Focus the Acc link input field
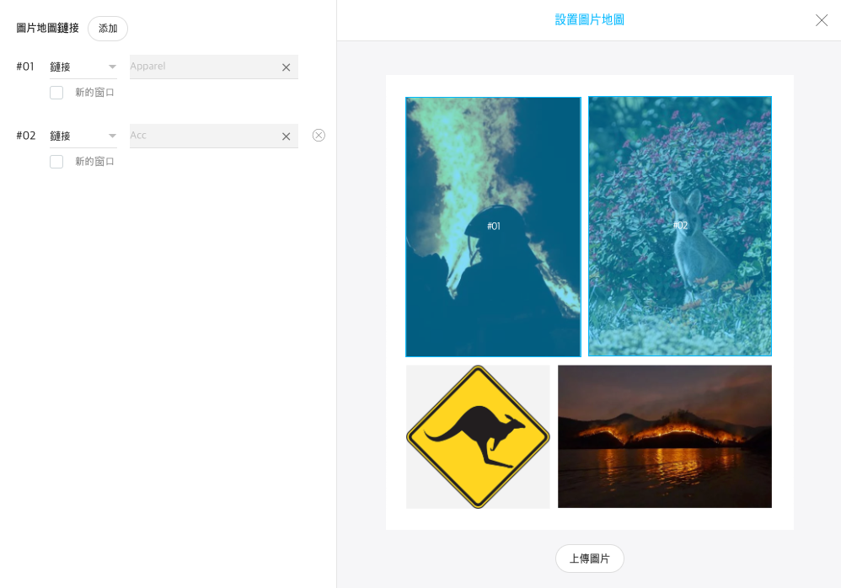841x588 pixels. (x=204, y=136)
